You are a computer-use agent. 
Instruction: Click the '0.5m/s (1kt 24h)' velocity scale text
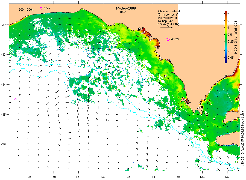click(x=168, y=24)
